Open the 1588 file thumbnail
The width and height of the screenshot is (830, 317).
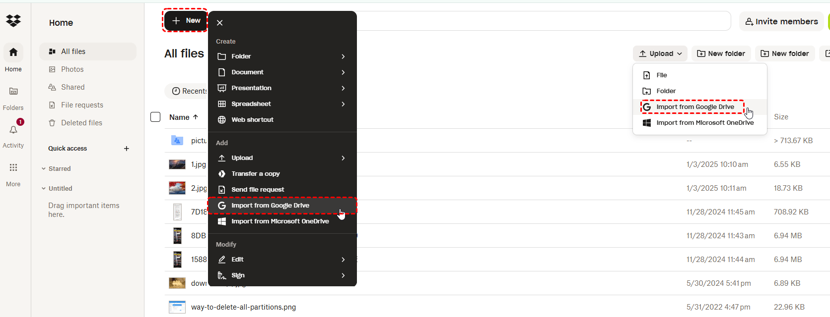(177, 260)
